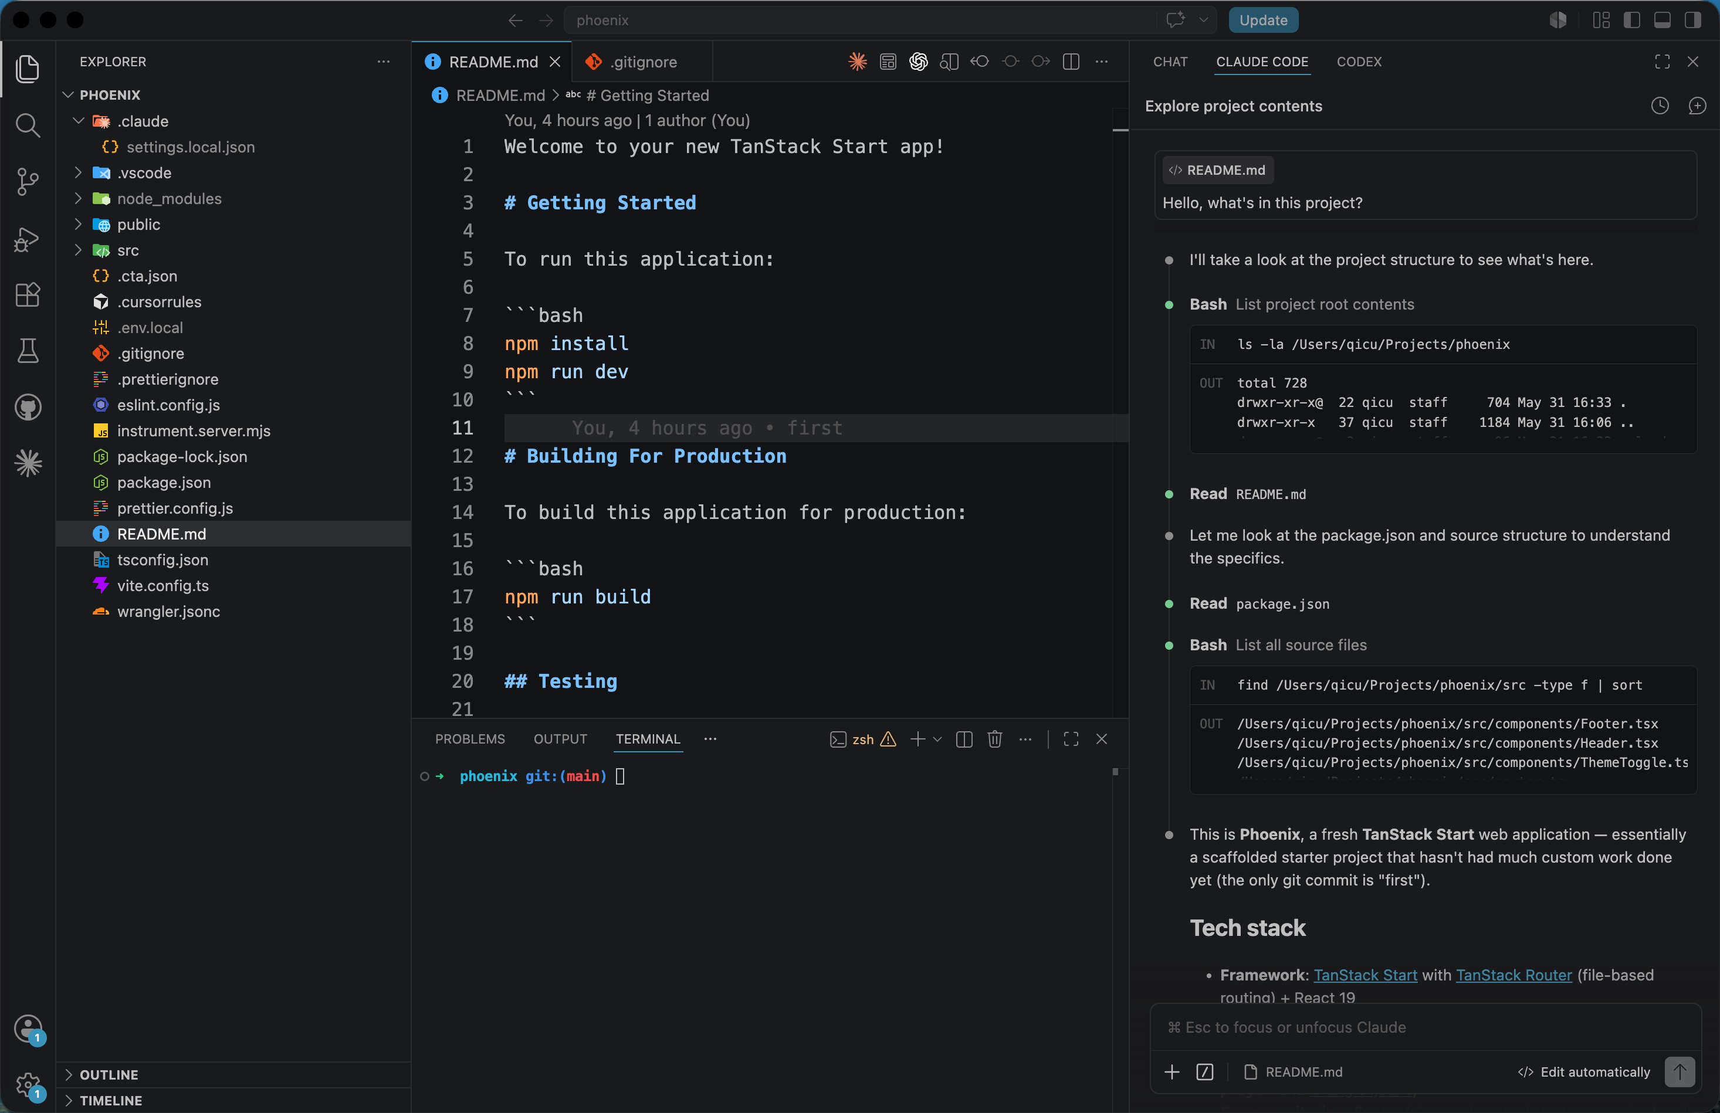This screenshot has height=1113, width=1720.
Task: Open the Claude Code view in activity bar
Action: pyautogui.click(x=28, y=463)
